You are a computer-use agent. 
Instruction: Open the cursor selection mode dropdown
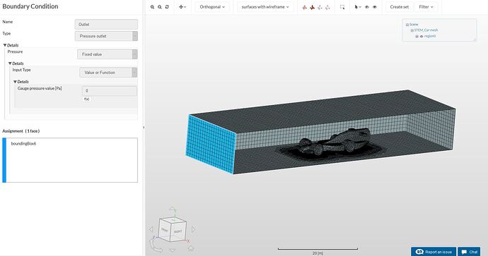coord(358,7)
